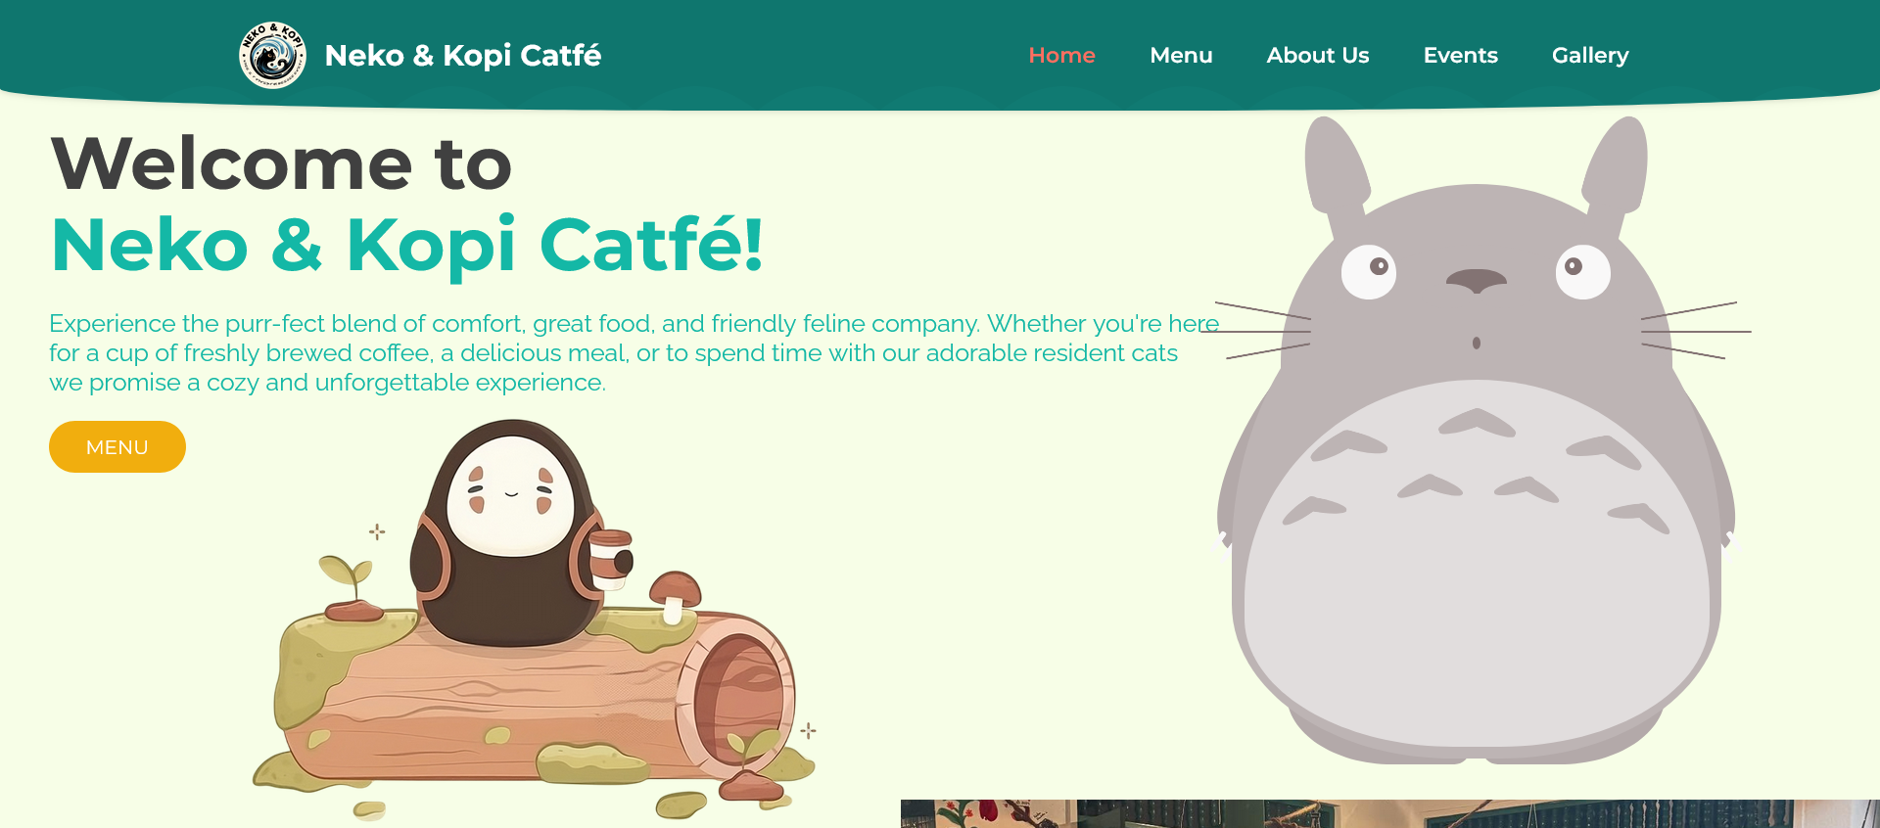
Task: Click the teal 'Neko & Kopi Catfé!' headline
Action: [x=407, y=245]
